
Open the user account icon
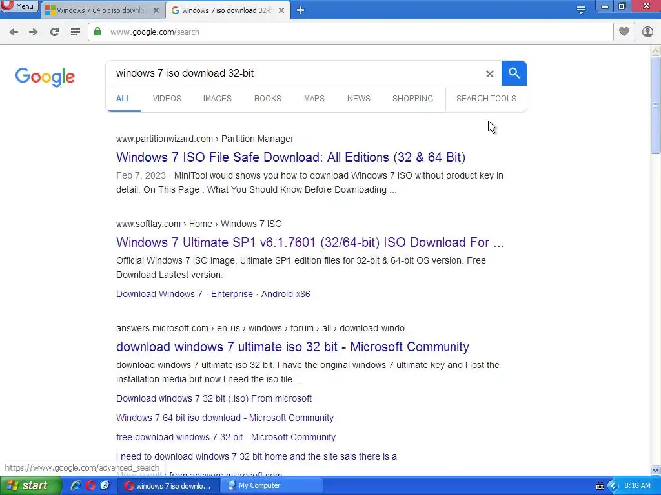click(x=647, y=32)
